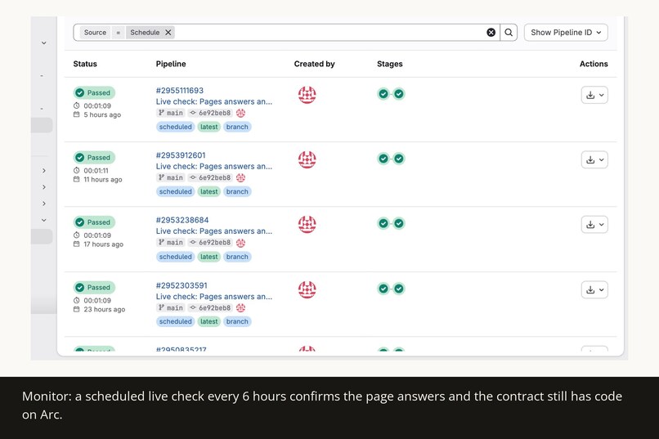Clear the search filter with the round X icon
This screenshot has height=439, width=659.
(491, 33)
